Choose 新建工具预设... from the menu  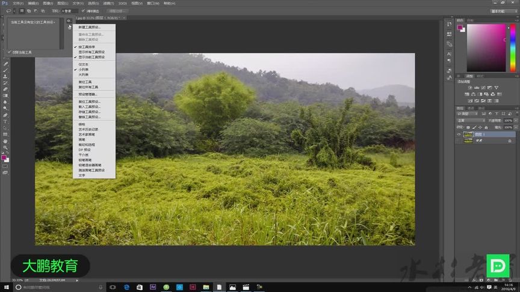(90, 27)
